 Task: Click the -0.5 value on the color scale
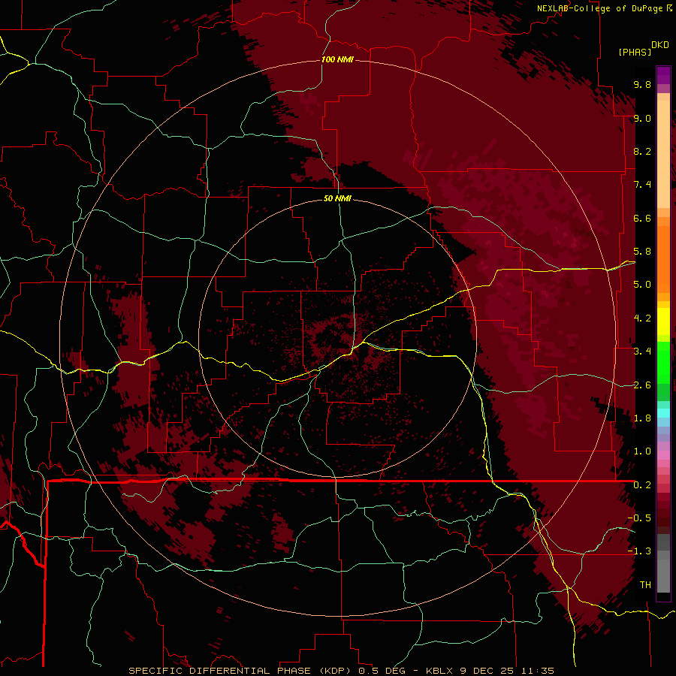(x=639, y=518)
